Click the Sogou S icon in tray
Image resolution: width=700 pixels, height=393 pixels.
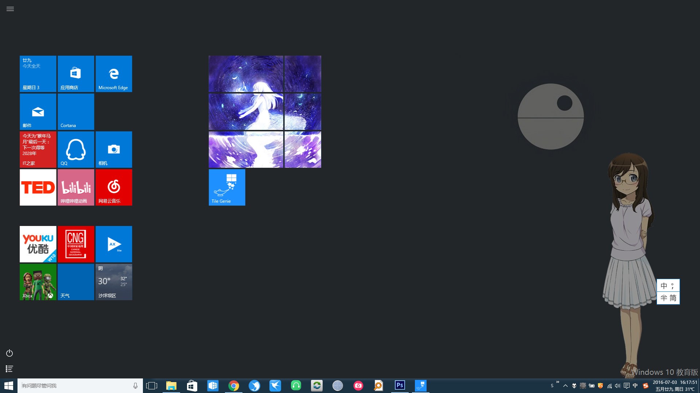click(645, 386)
